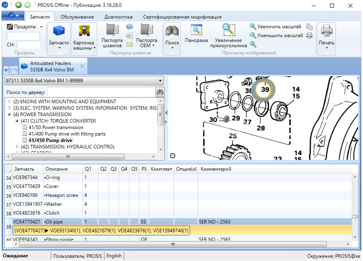Open the Обслуживание ribbon tab
This screenshot has height=261, width=363.
point(77,17)
